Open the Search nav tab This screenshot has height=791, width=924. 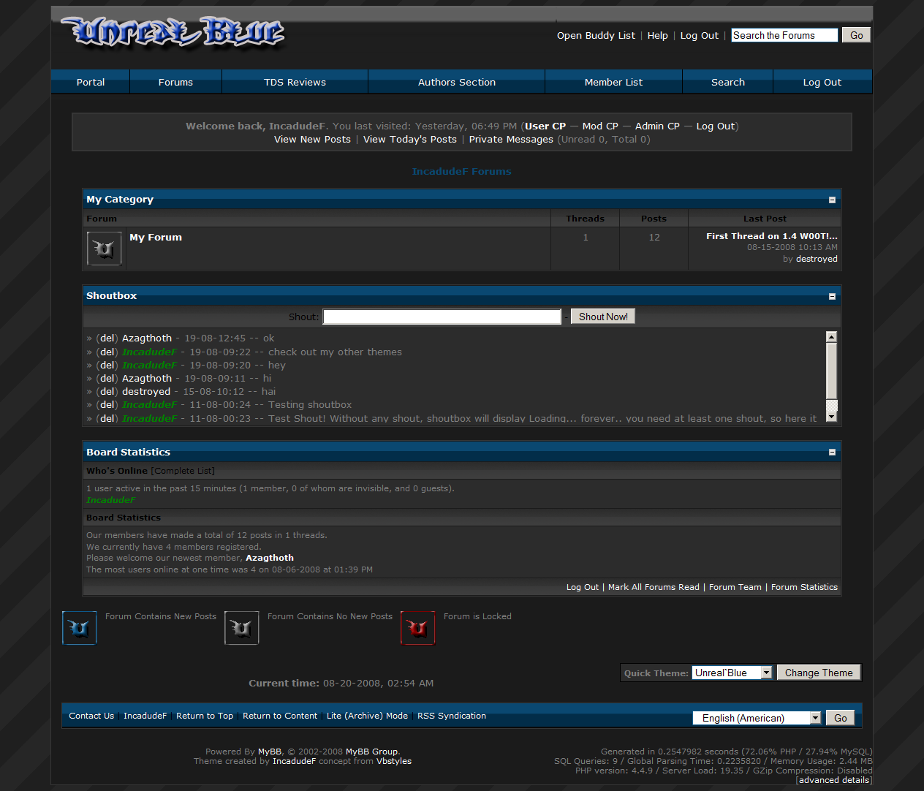728,82
